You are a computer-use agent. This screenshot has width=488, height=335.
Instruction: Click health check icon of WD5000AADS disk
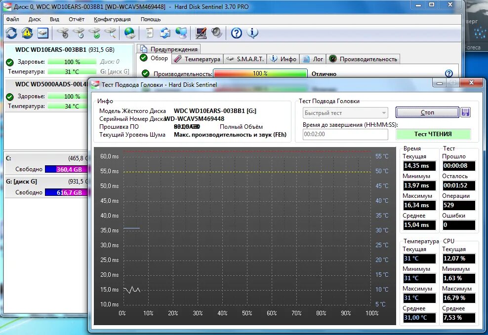pyautogui.click(x=10, y=97)
